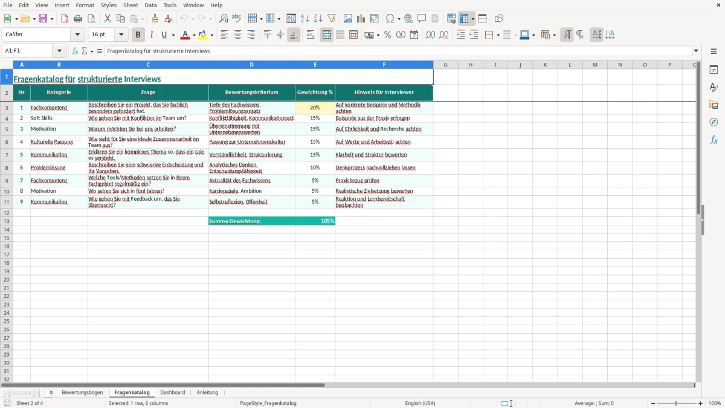Apply the red font color
Screen dimensions: 725x408
pyautogui.click(x=186, y=35)
